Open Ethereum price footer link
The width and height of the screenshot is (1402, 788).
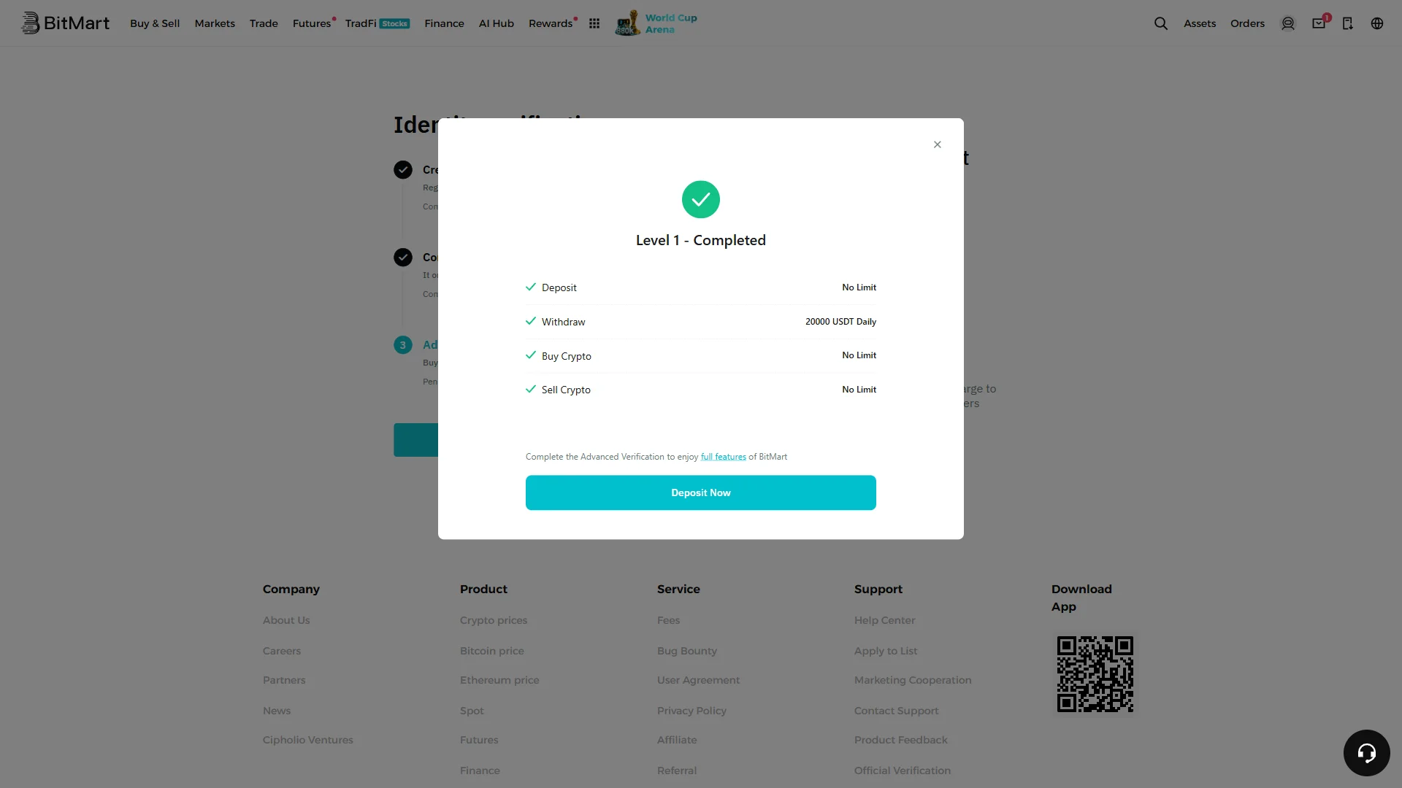(499, 680)
